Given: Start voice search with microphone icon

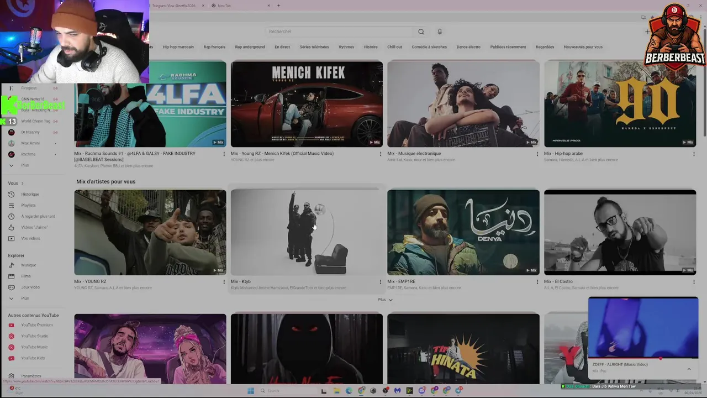Looking at the screenshot, I should [x=440, y=32].
